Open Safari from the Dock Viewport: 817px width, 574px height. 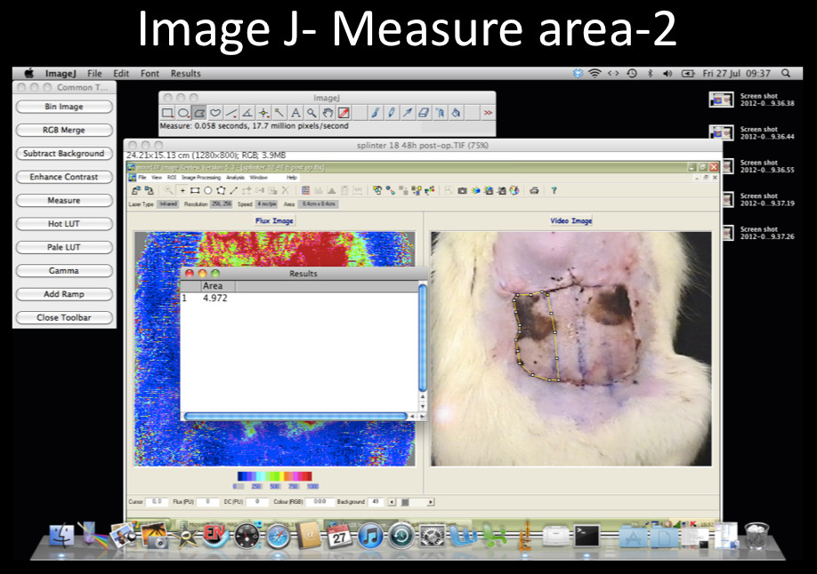(279, 536)
